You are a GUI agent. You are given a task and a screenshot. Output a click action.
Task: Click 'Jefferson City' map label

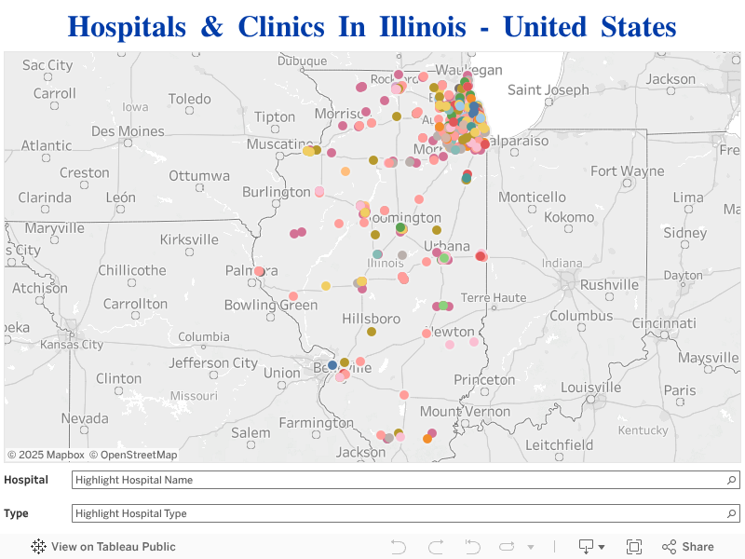213,363
